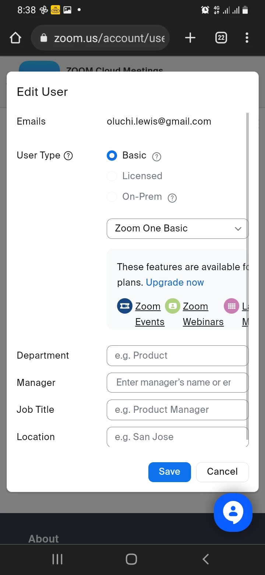Expand the Zoom One Basic dropdown
The image size is (265, 575).
(177, 229)
